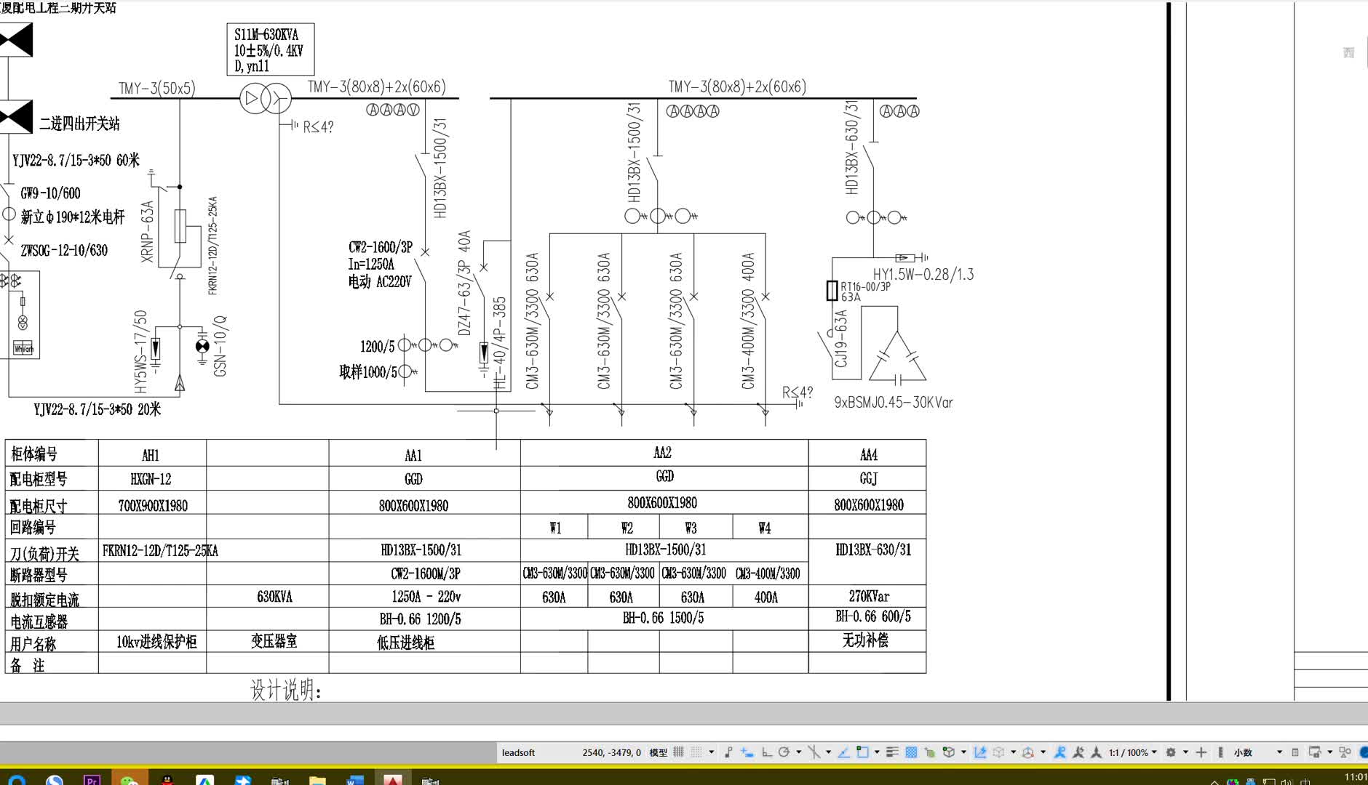
Task: Click 设计说明 text in drawing
Action: [x=286, y=689]
